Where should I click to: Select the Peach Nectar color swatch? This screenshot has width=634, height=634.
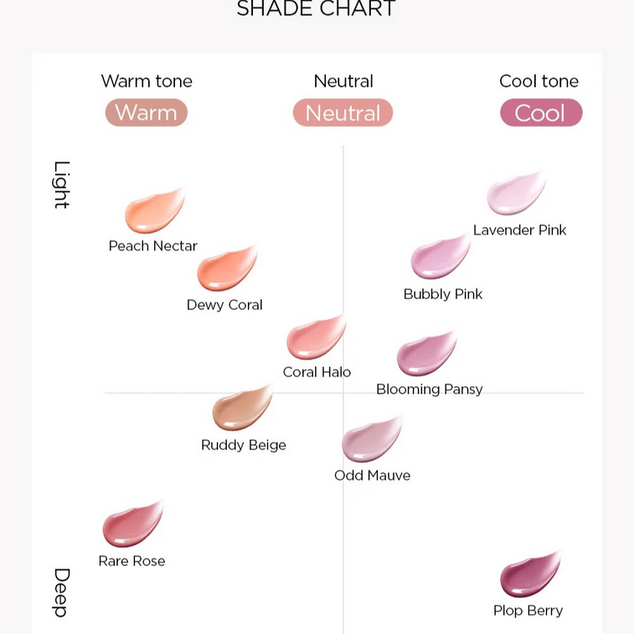tap(154, 211)
